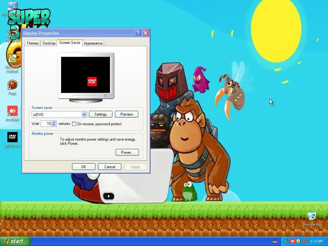Click the AnyDesk system tray icon

(x=292, y=242)
